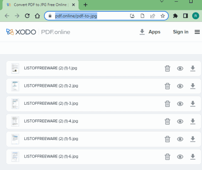Image resolution: width=202 pixels, height=170 pixels.
Task: Preview LISTOFFREEWARE (2) (1)-6.jpg with eye icon
Action: [180, 157]
